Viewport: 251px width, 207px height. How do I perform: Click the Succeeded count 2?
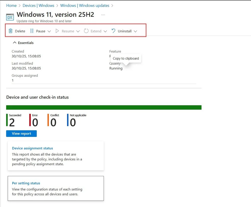pyautogui.click(x=12, y=123)
